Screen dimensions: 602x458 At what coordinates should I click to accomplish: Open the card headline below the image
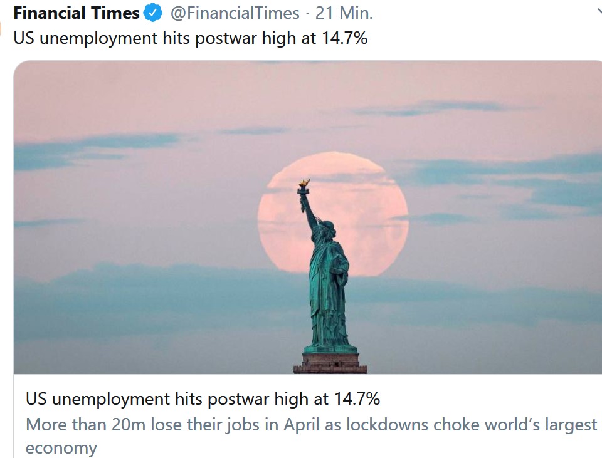pos(203,399)
